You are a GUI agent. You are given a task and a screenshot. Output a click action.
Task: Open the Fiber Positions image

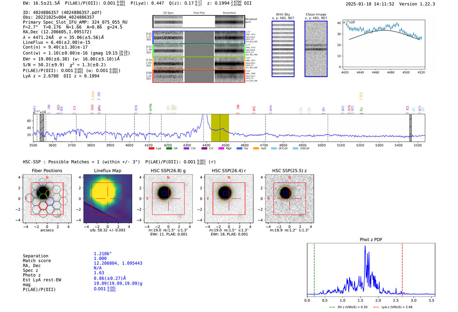tap(47, 199)
